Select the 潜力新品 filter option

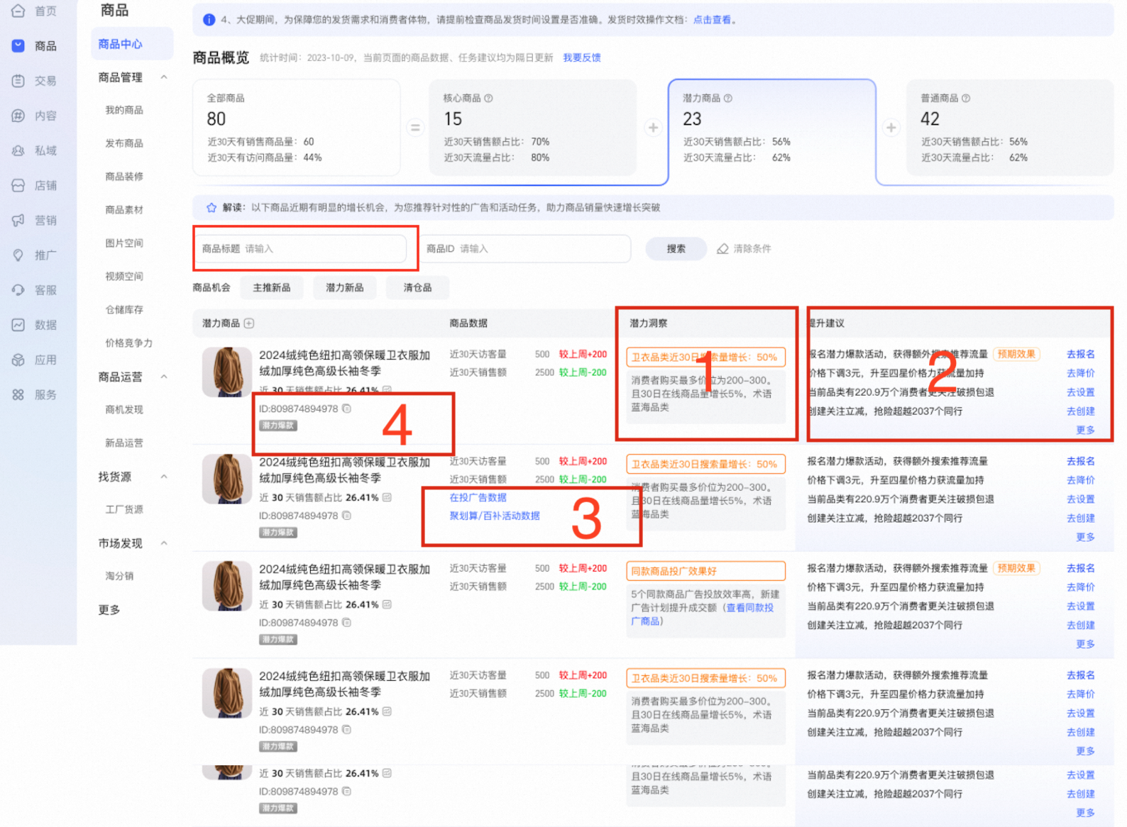[344, 288]
